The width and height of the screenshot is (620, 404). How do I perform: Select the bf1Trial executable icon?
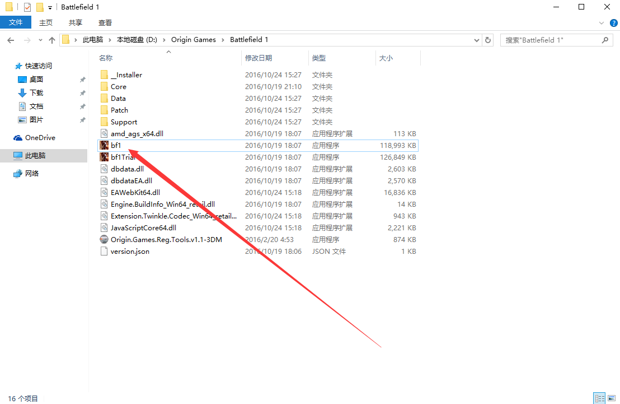(x=104, y=157)
